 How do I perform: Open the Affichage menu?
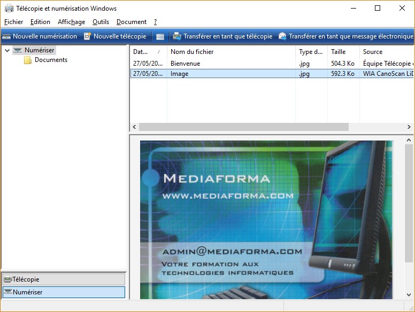pyautogui.click(x=71, y=22)
